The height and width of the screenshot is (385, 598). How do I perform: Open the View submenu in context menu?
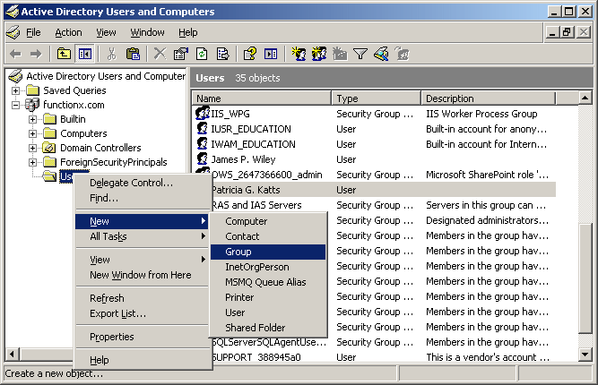tap(142, 260)
